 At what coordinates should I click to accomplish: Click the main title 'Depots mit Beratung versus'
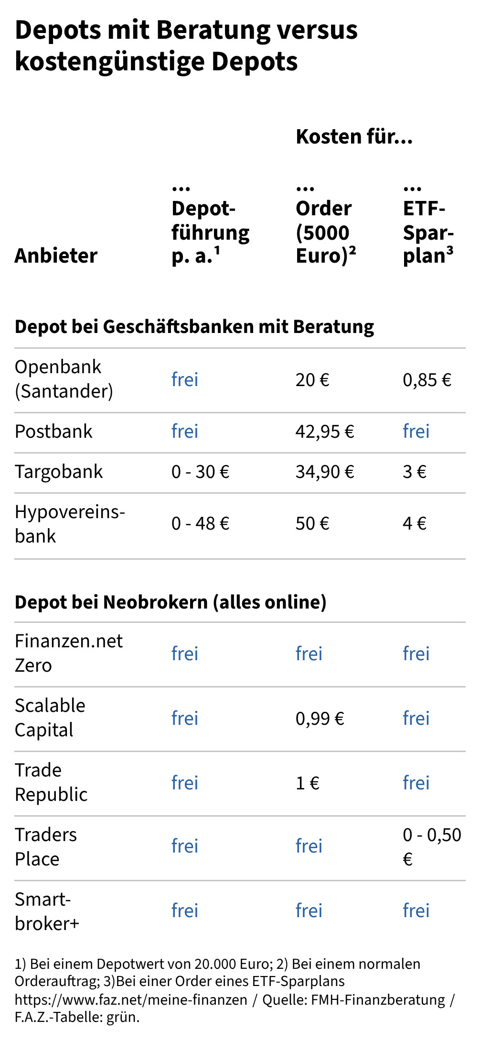(186, 30)
